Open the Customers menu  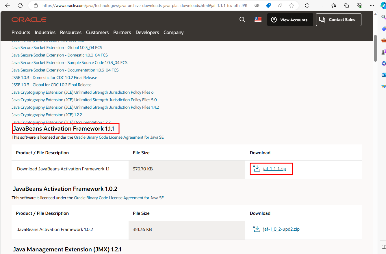[x=97, y=32]
